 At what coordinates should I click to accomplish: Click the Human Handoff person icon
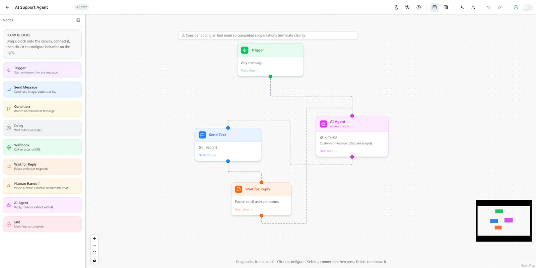(9, 186)
